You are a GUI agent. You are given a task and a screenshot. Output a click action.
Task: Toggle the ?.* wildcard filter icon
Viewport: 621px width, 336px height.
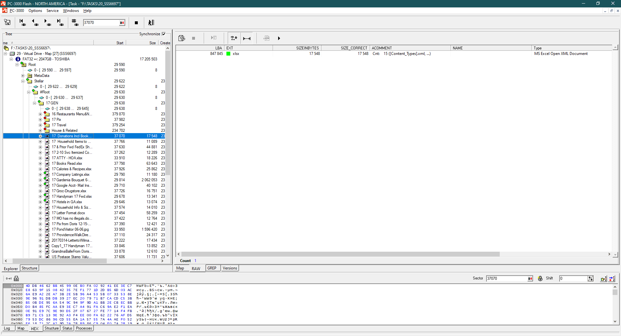(234, 38)
